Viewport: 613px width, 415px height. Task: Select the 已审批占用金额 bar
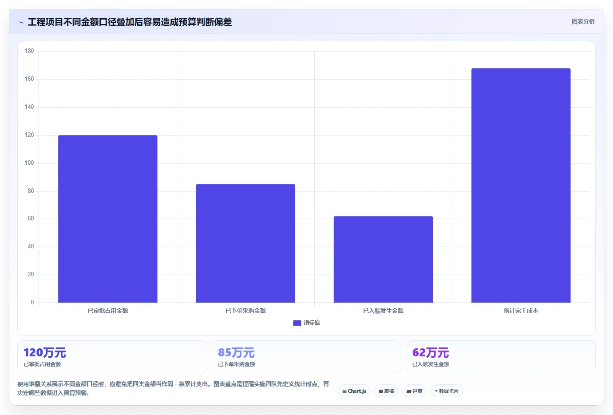108,219
